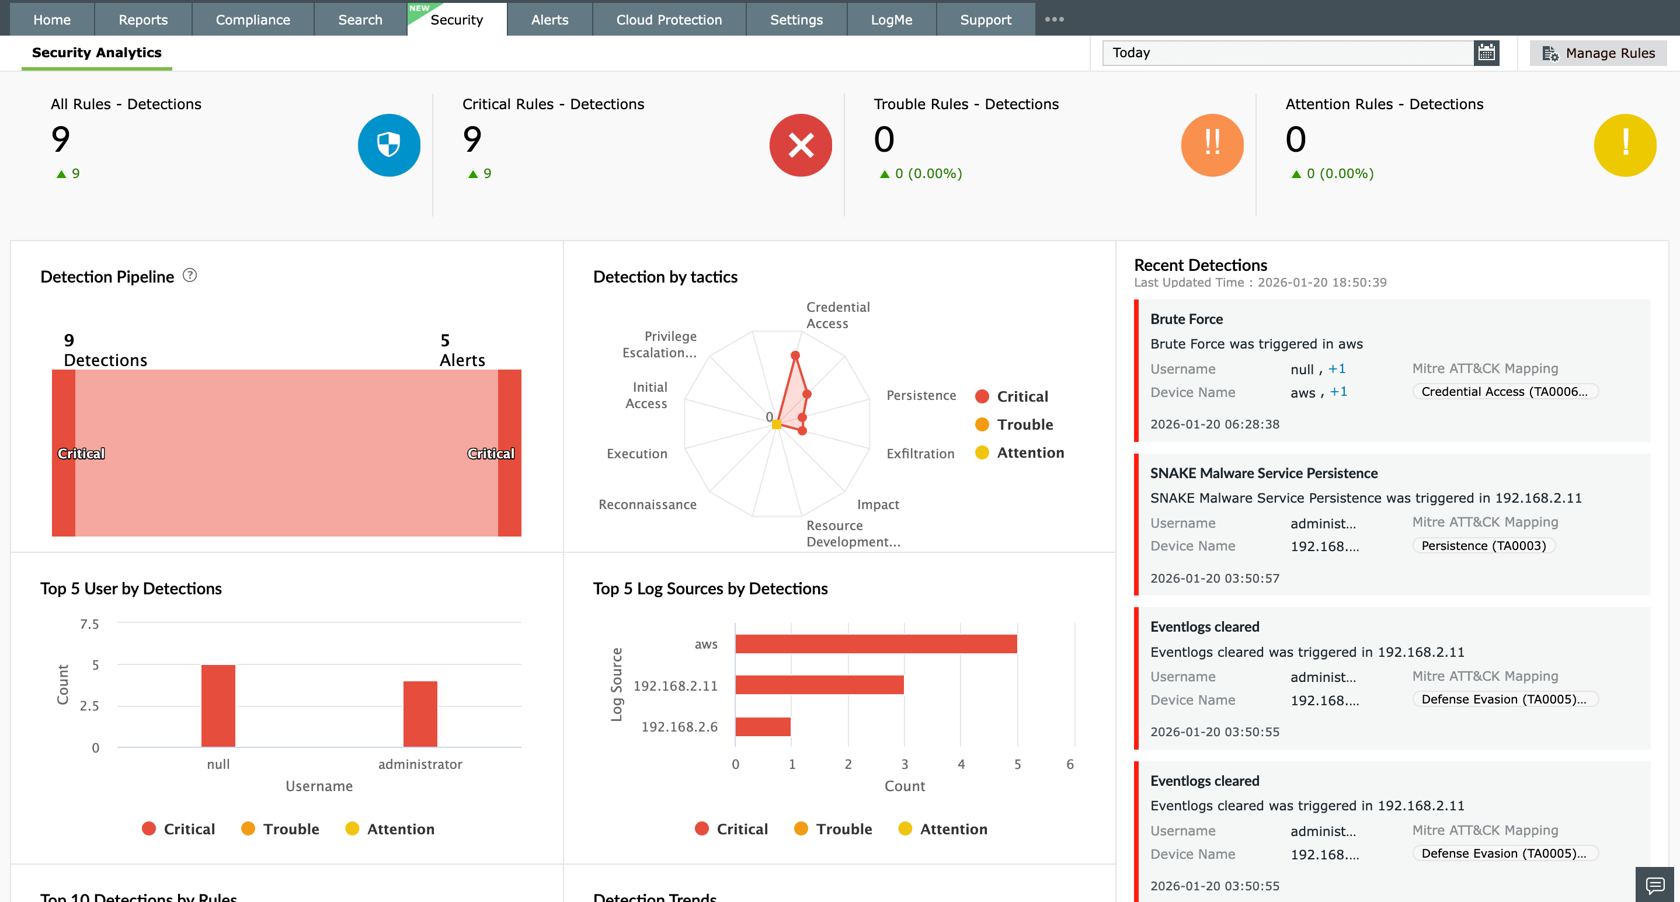Click the +1 link beside Device Name aws

coord(1338,391)
